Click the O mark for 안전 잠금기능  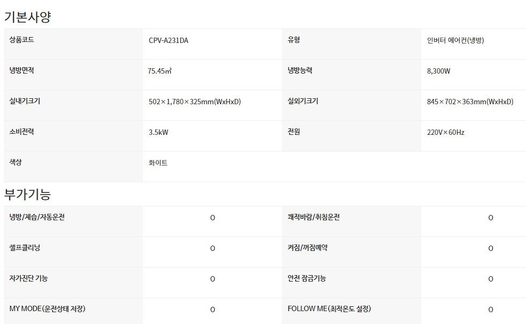tap(491, 279)
